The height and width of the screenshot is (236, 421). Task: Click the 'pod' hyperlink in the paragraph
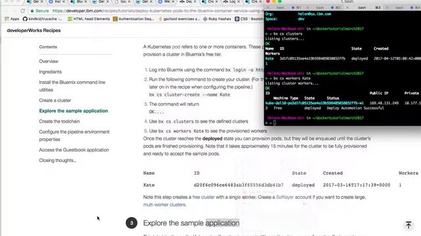[x=176, y=47]
